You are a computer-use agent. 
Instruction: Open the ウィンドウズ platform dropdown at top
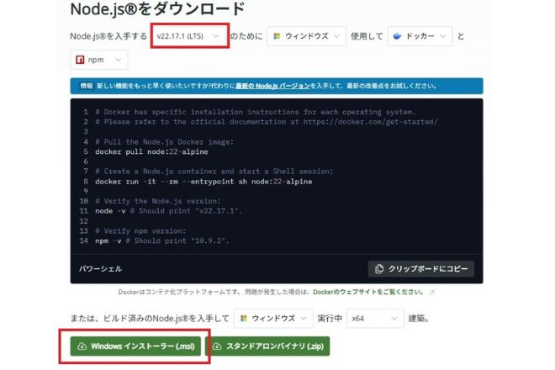click(307, 36)
